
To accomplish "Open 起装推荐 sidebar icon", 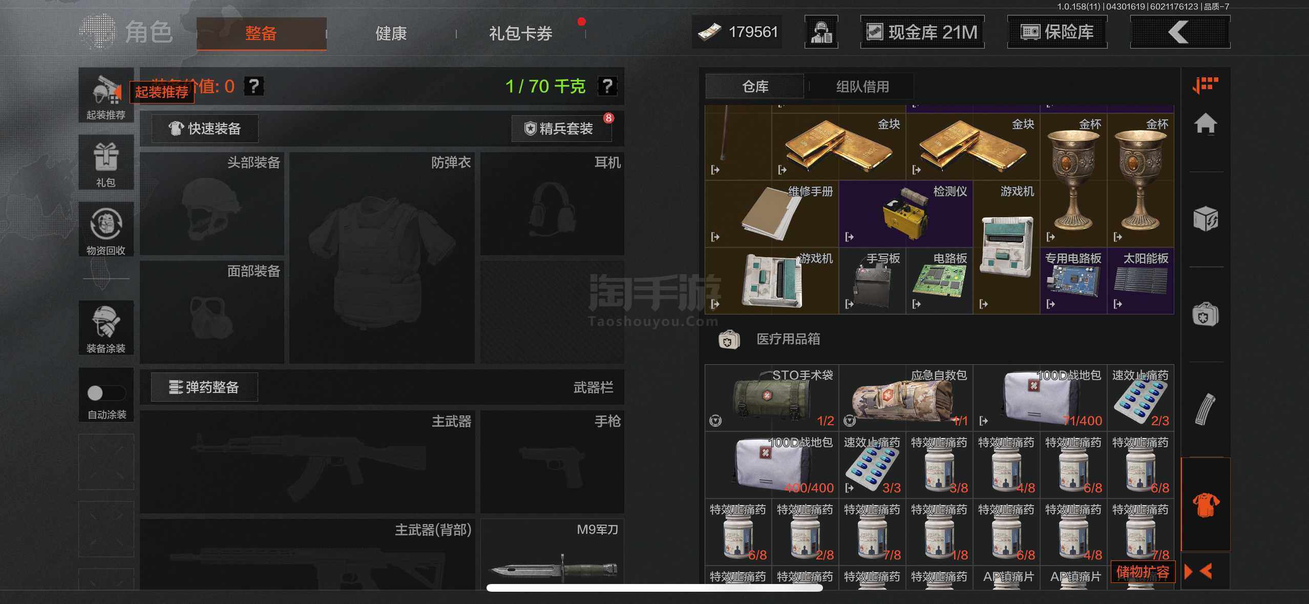I will coord(106,95).
